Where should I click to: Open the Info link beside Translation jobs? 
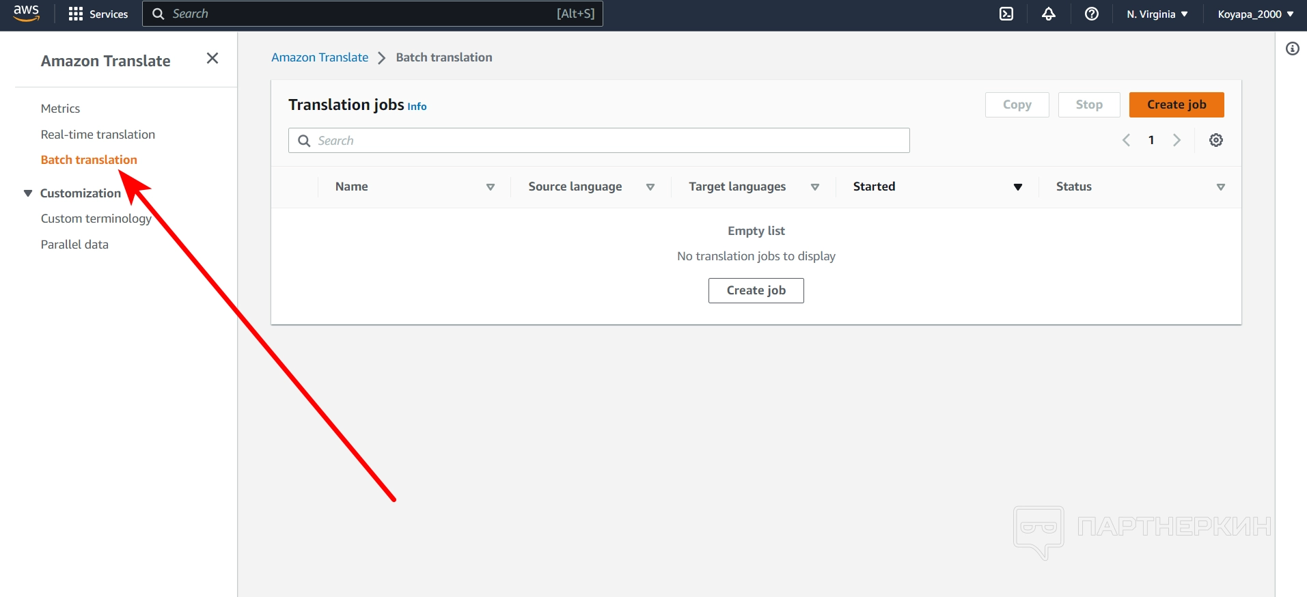tap(417, 107)
